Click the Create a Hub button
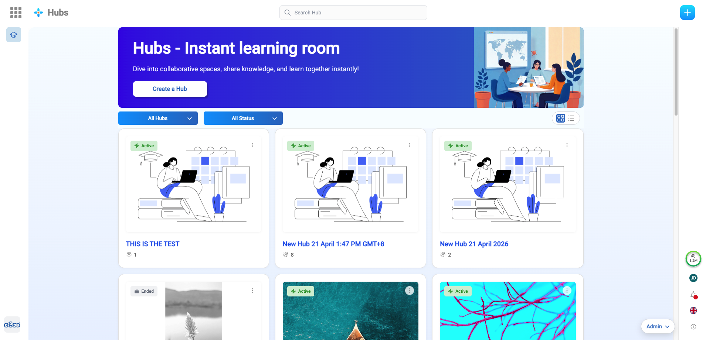The height and width of the screenshot is (340, 706). point(170,89)
